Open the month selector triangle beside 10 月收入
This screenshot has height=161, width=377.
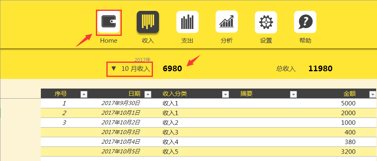point(114,69)
